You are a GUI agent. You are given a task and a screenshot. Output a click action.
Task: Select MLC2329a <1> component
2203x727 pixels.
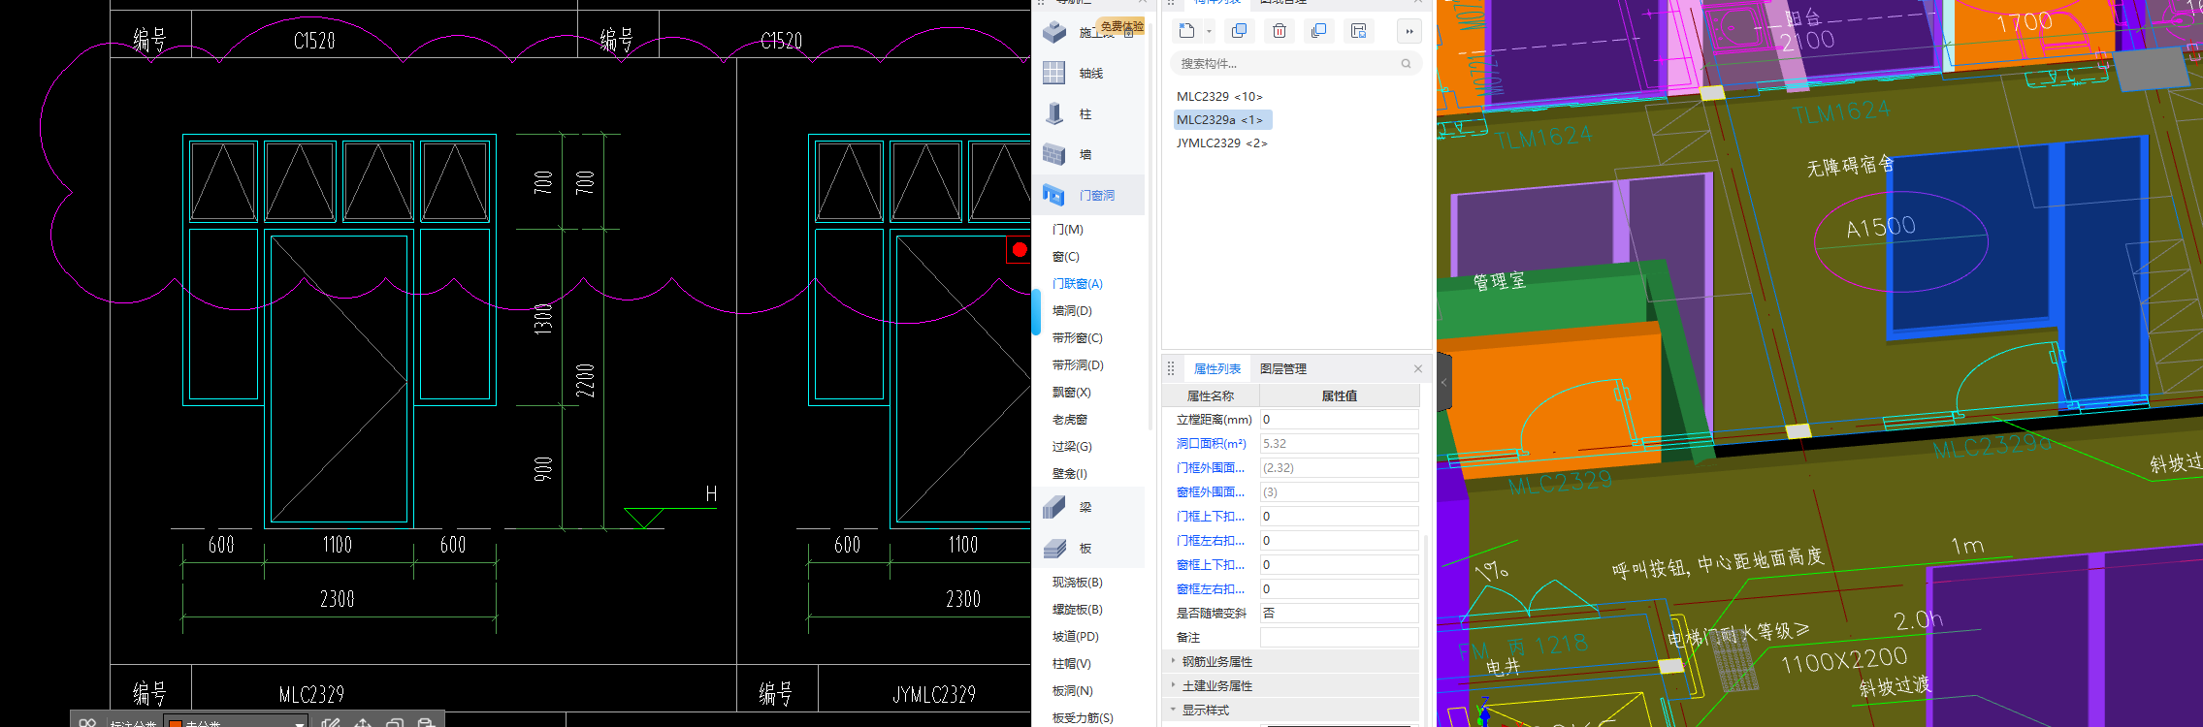[x=1221, y=120]
